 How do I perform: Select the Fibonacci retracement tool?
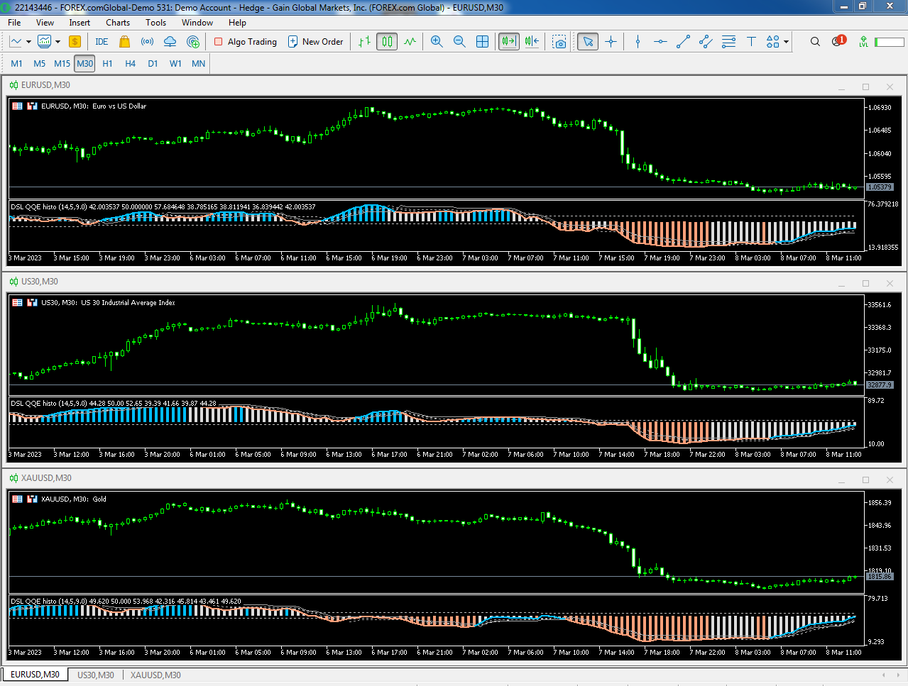coord(728,42)
